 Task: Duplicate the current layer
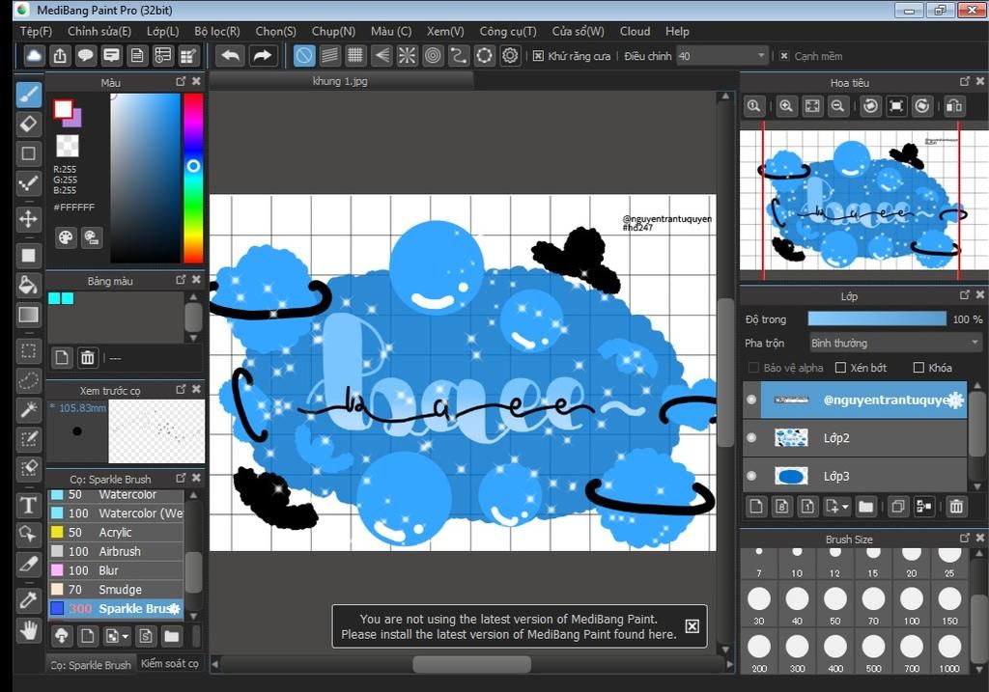point(897,506)
